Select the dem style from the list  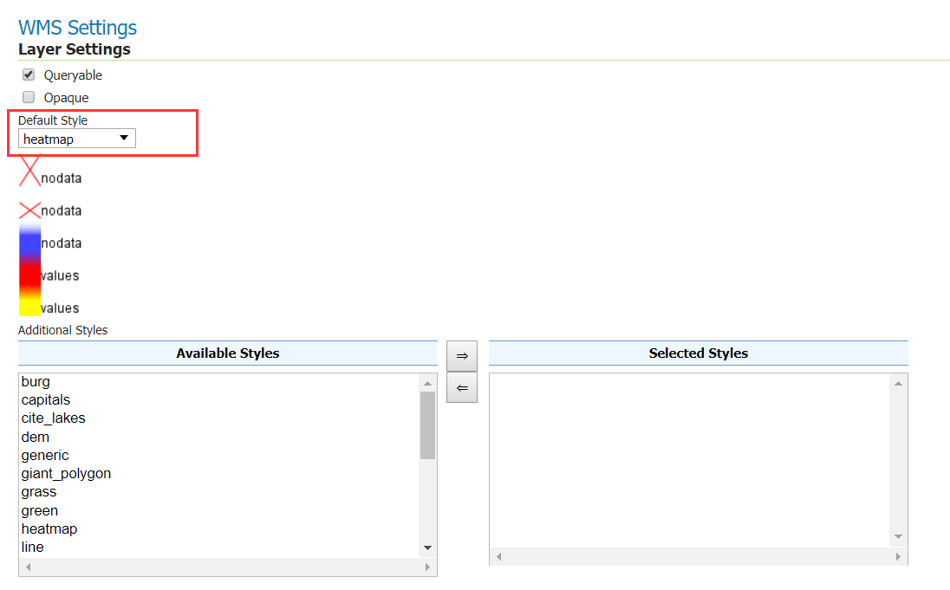point(35,437)
